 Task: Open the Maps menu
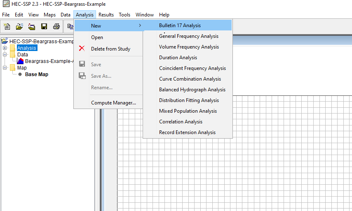tap(49, 14)
